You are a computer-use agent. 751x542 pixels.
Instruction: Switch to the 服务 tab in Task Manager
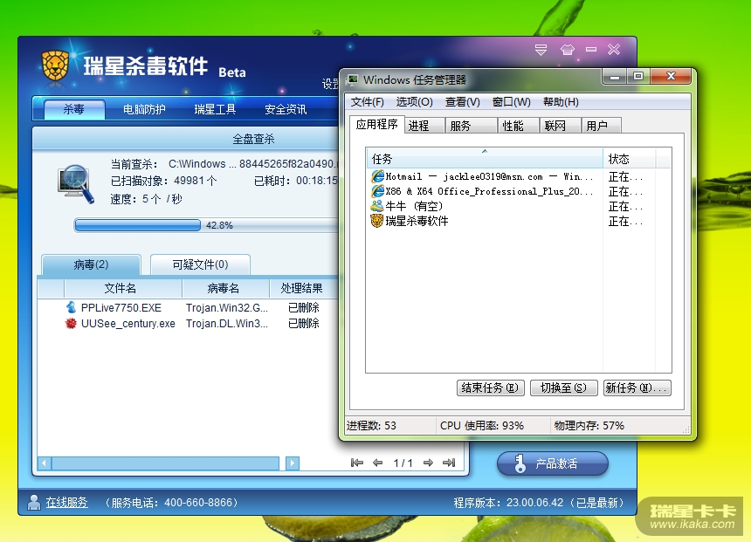(x=472, y=126)
